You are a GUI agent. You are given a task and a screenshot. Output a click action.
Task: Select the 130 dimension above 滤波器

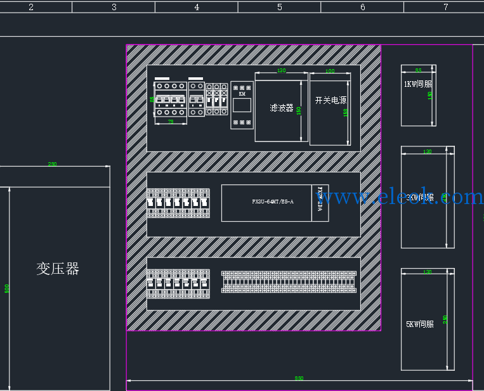pyautogui.click(x=281, y=70)
